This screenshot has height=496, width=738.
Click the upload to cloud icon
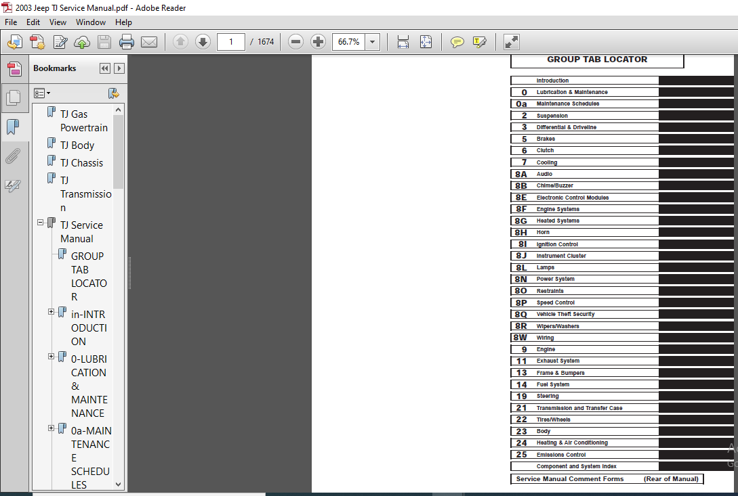(82, 42)
